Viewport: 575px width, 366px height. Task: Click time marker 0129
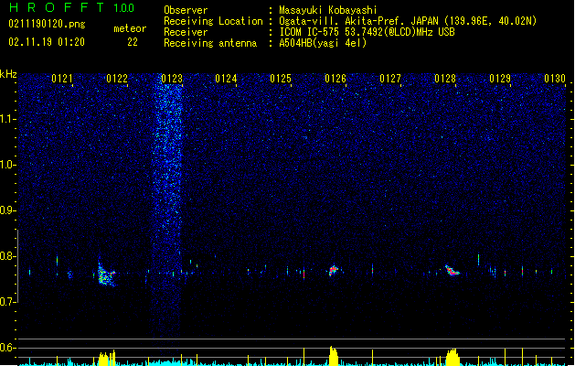click(500, 79)
